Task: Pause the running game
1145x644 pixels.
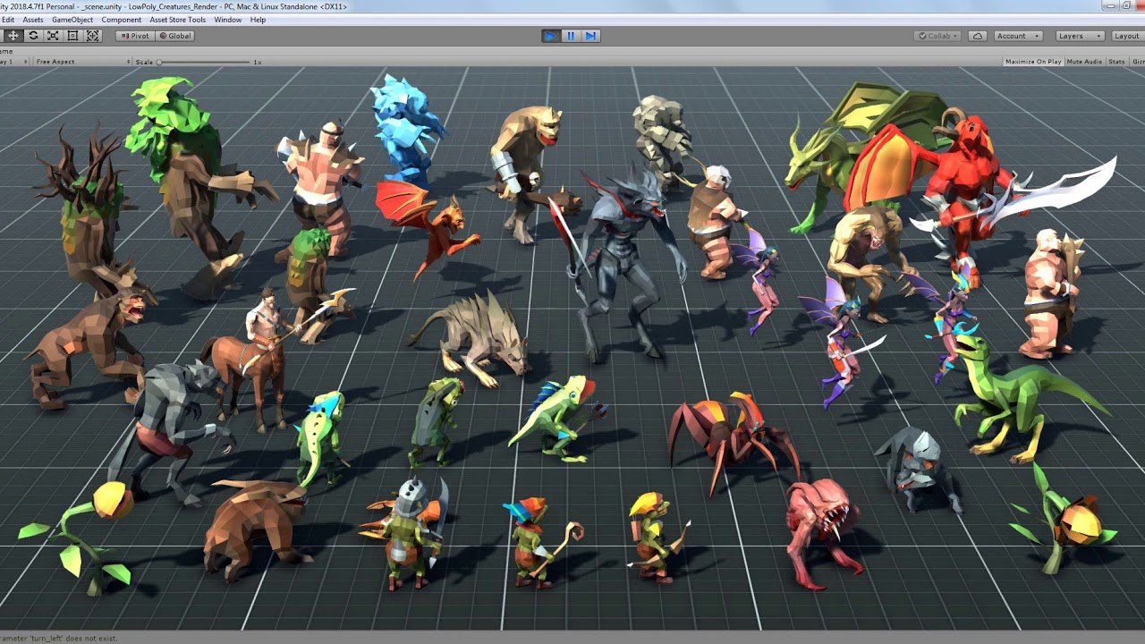Action: (x=571, y=36)
